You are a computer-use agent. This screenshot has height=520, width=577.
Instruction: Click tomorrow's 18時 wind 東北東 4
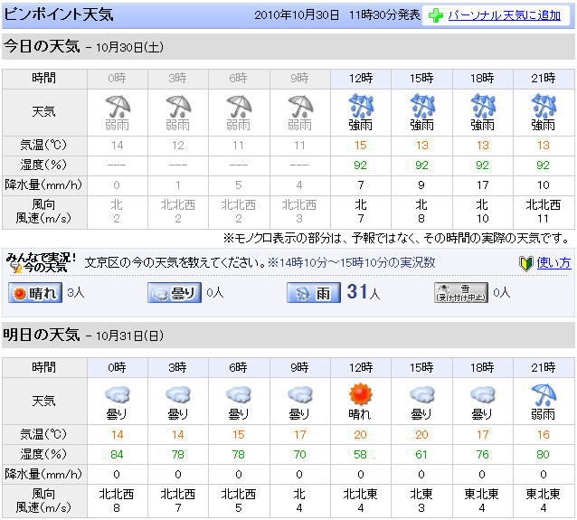(x=482, y=501)
